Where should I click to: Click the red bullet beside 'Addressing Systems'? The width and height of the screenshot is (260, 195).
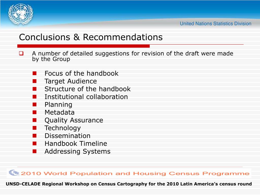coord(35,151)
